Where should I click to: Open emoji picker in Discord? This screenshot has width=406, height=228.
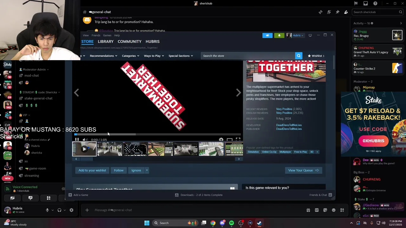click(x=334, y=210)
